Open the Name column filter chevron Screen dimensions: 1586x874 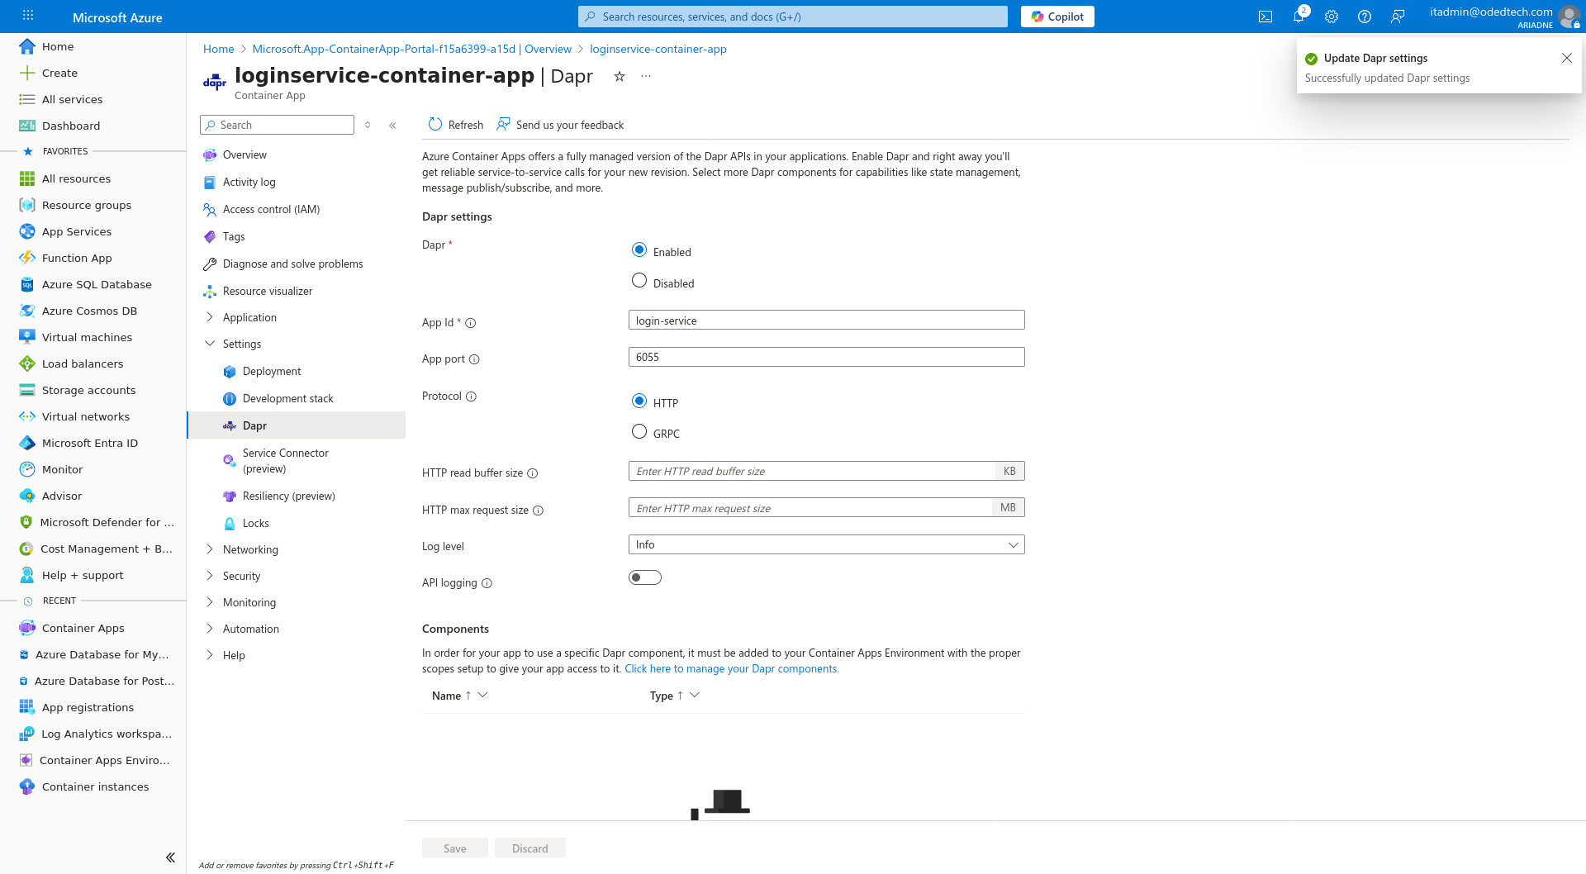pyautogui.click(x=483, y=696)
